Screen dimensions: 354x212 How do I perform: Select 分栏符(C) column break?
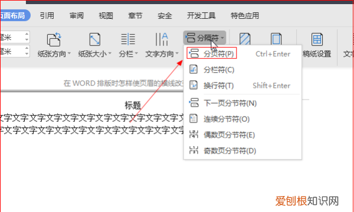tap(242, 69)
